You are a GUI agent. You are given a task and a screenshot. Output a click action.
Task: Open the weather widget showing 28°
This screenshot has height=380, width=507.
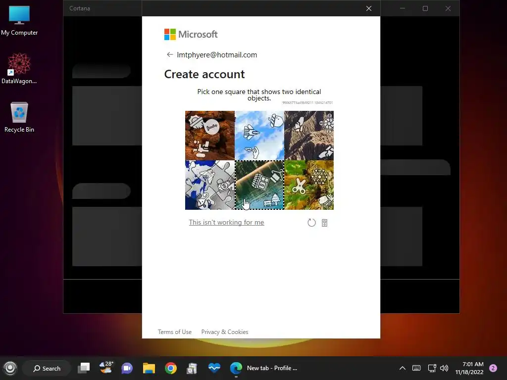(x=106, y=368)
